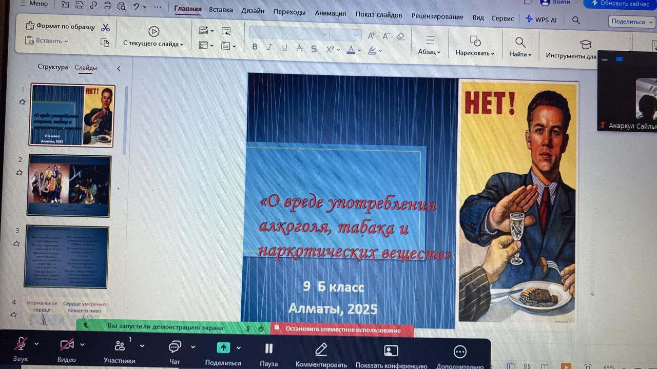Switch to the Анимация ribbon tab

(331, 14)
